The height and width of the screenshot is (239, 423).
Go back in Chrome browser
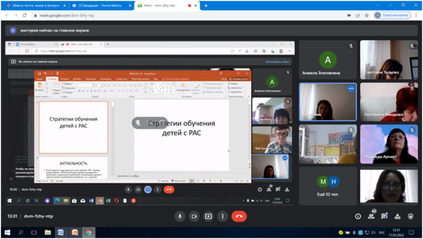pyautogui.click(x=7, y=15)
